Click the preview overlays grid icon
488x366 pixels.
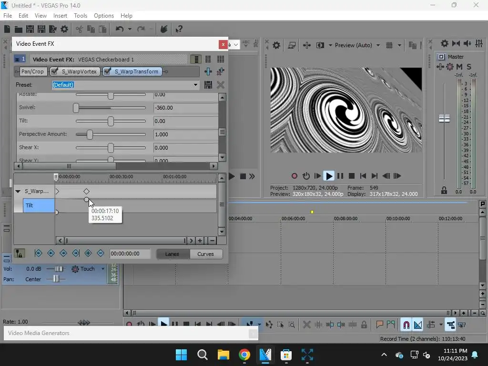[x=389, y=45]
